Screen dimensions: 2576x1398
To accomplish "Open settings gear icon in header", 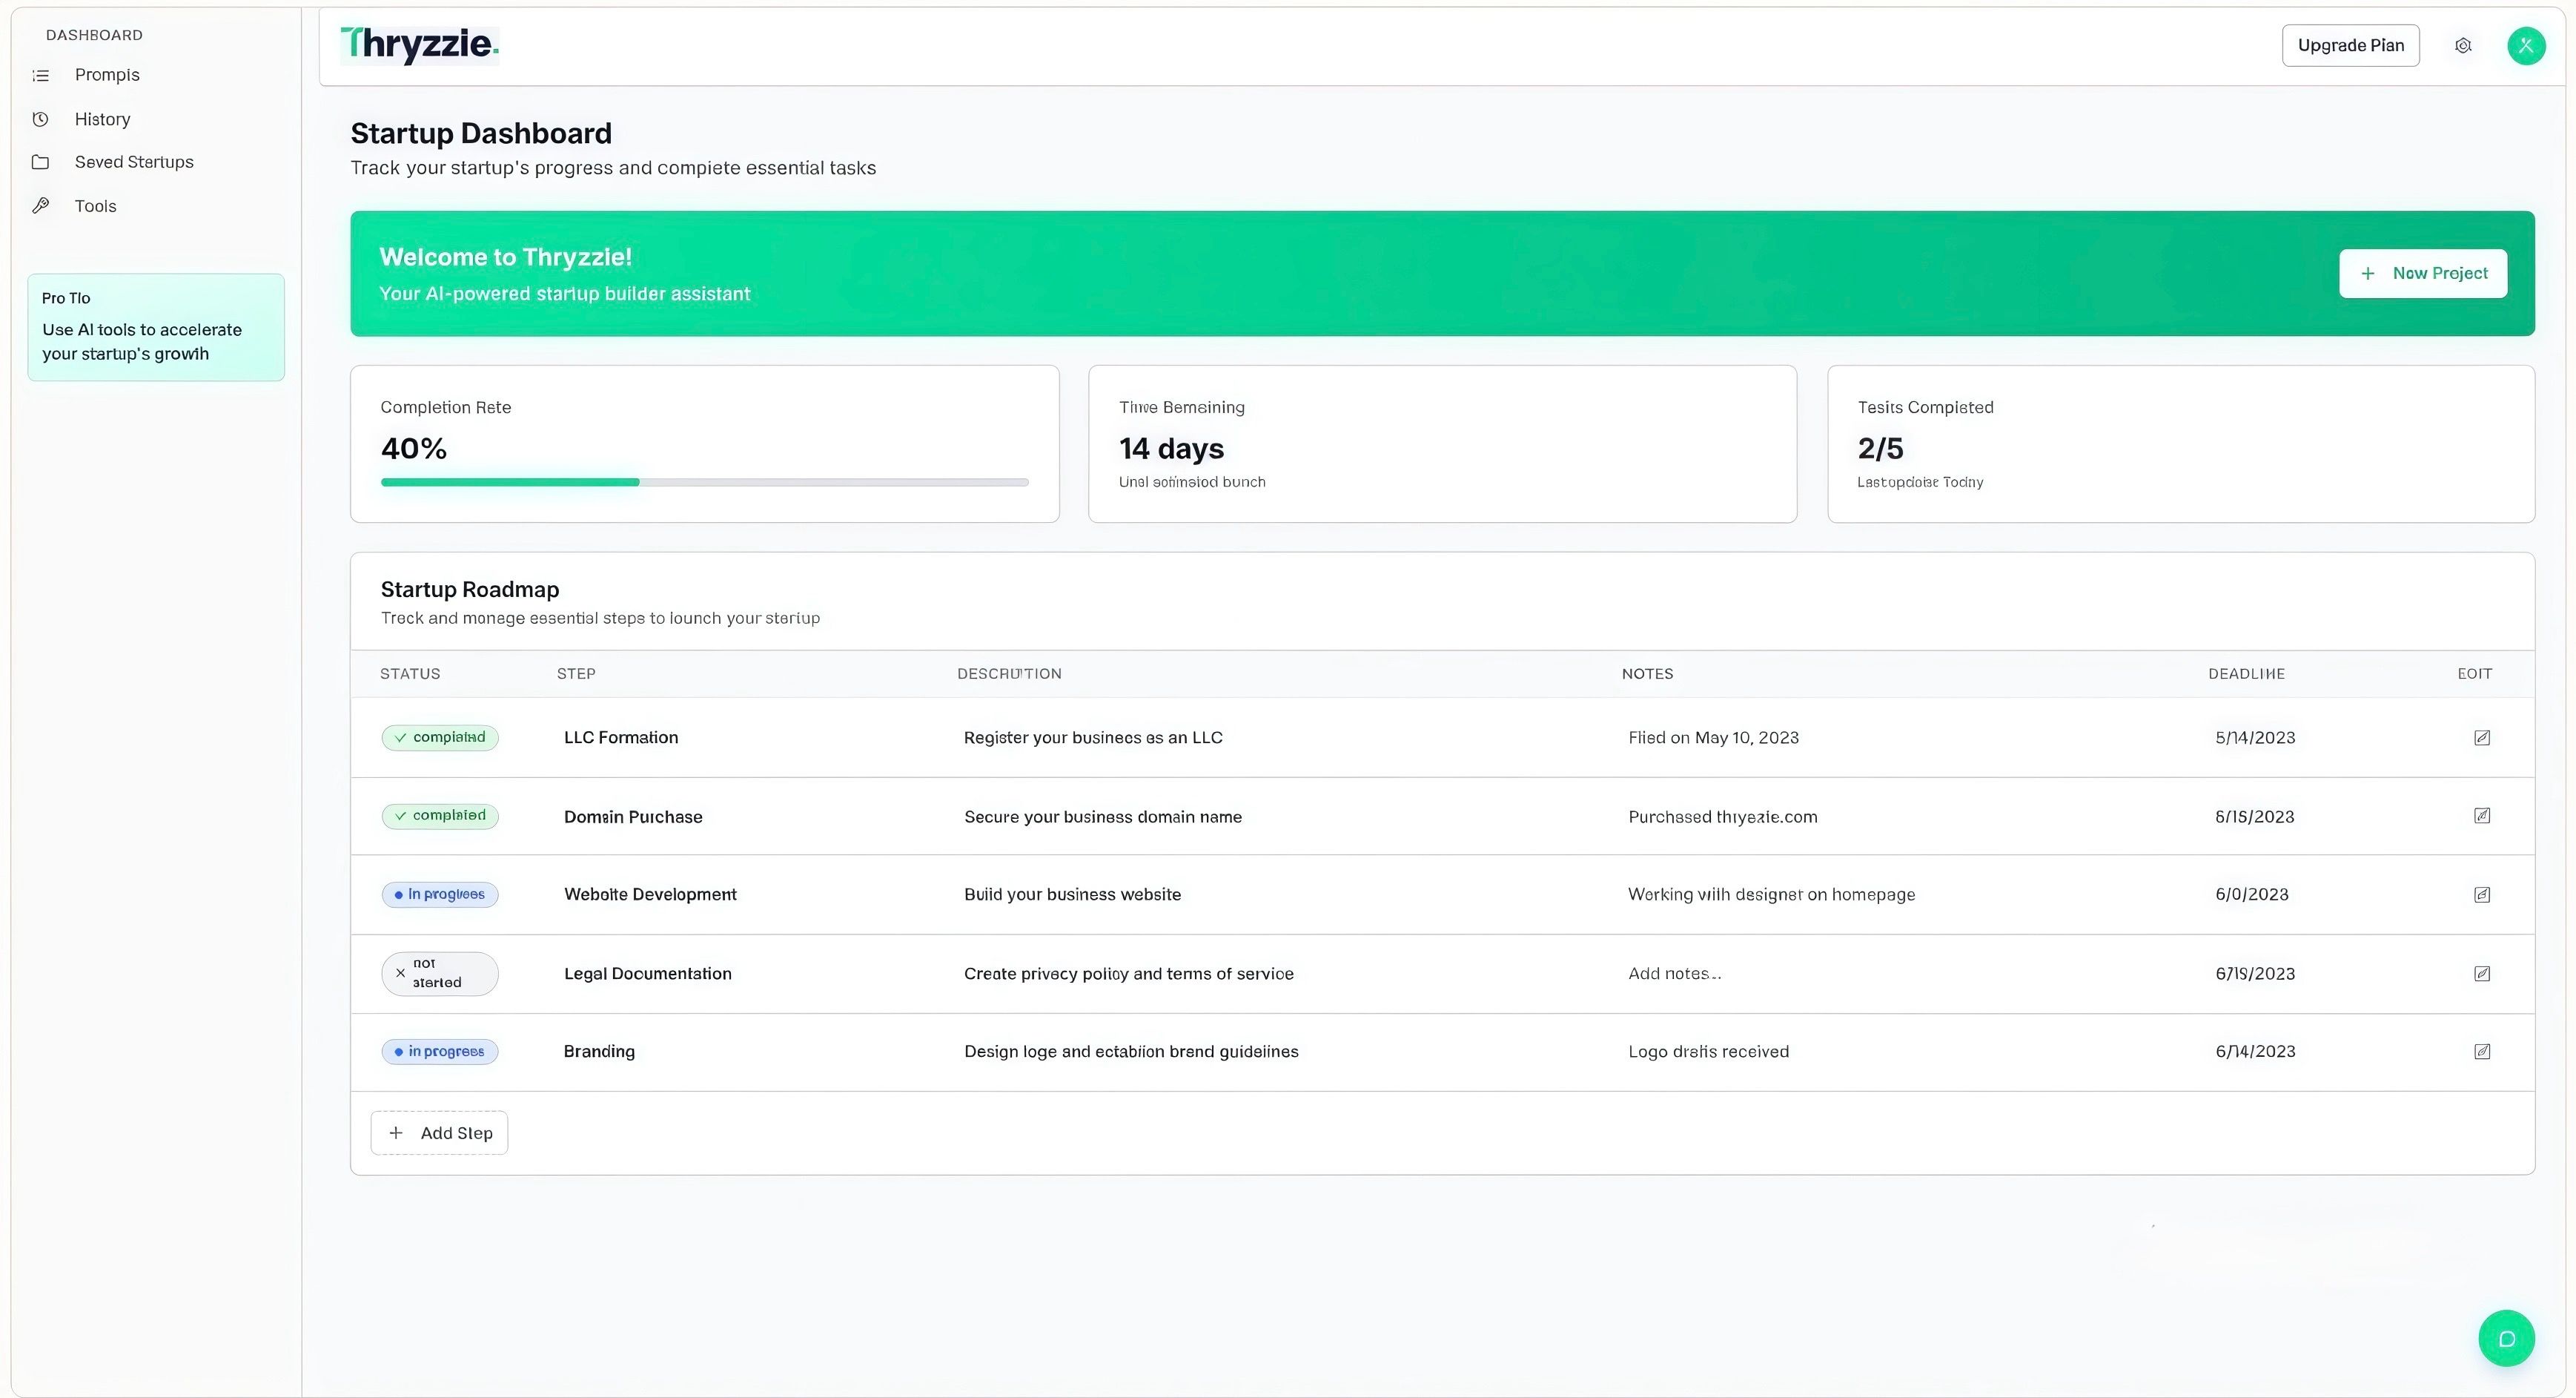I will tap(2463, 46).
